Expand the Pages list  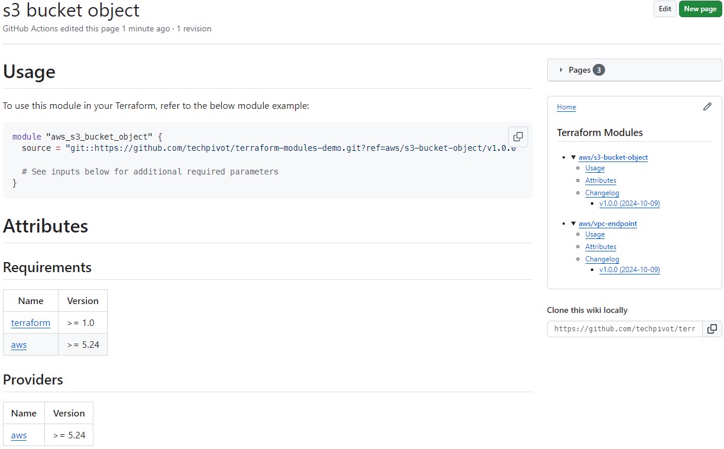point(634,70)
